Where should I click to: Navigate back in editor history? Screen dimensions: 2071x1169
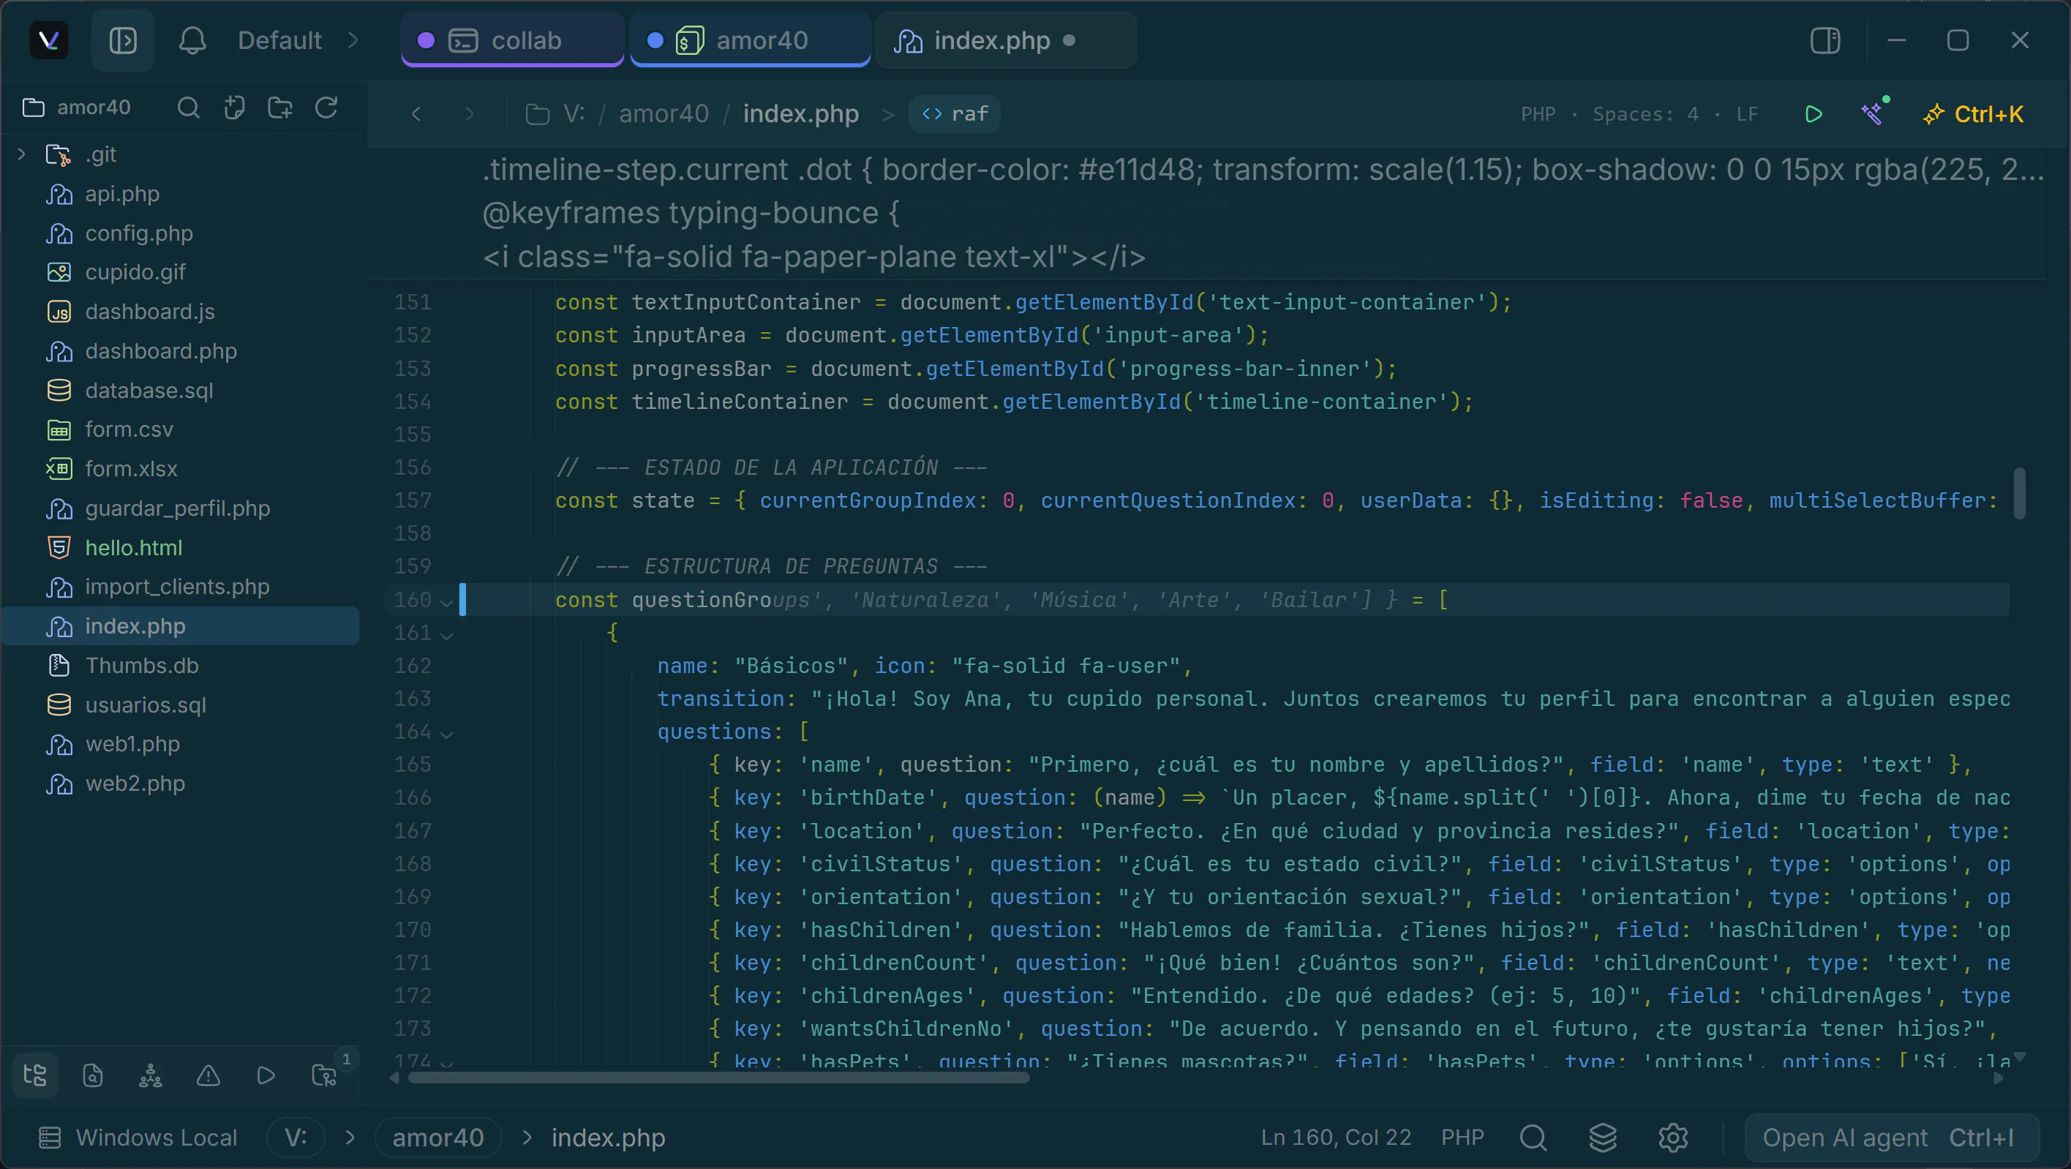click(416, 114)
